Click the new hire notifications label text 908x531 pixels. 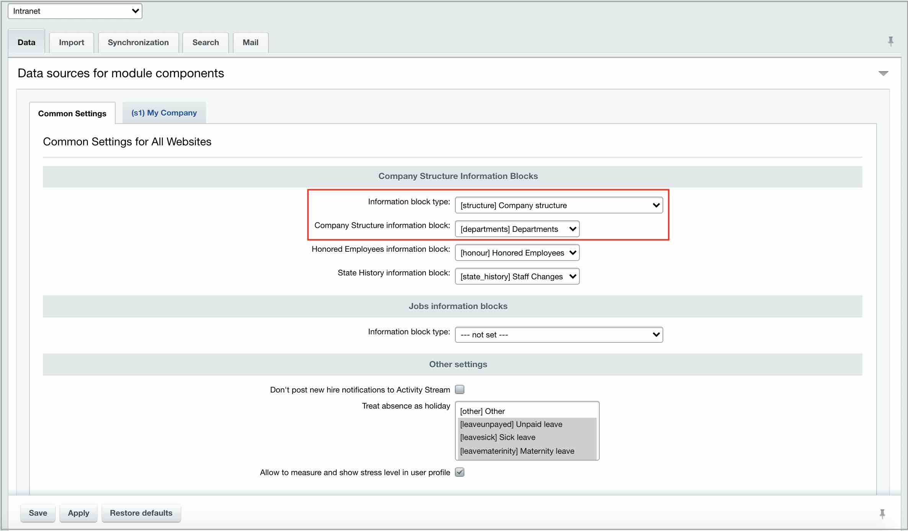coord(360,390)
